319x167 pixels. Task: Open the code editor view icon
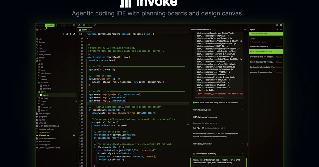pos(64,25)
